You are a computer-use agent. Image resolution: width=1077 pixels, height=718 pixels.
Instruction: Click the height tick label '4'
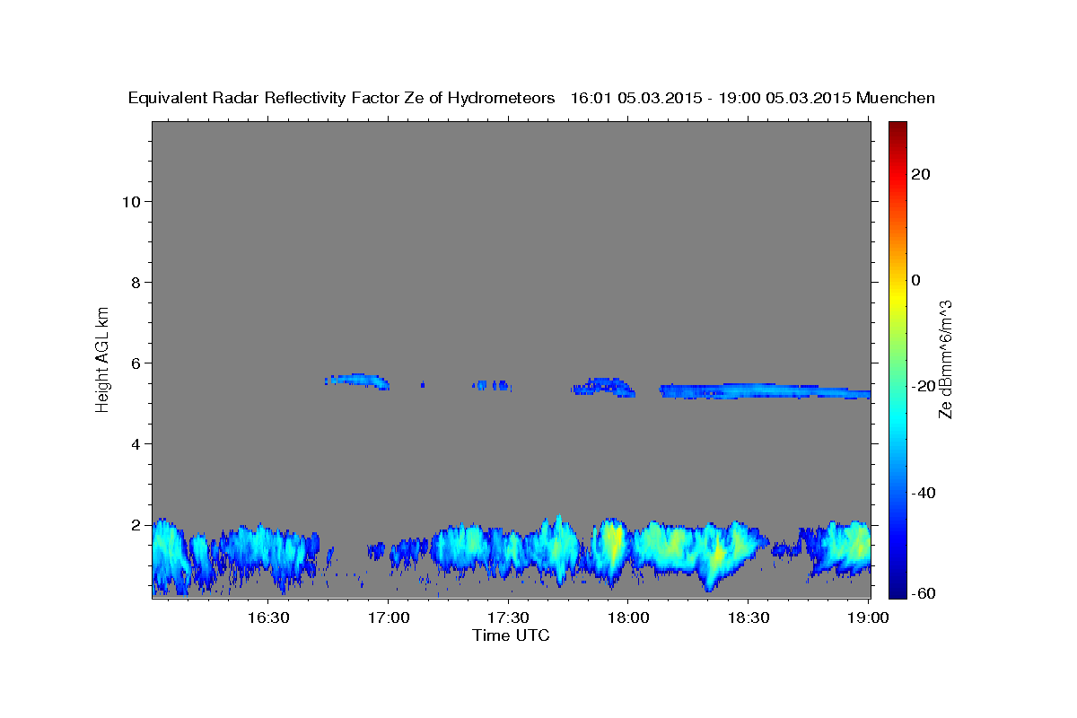click(x=134, y=443)
